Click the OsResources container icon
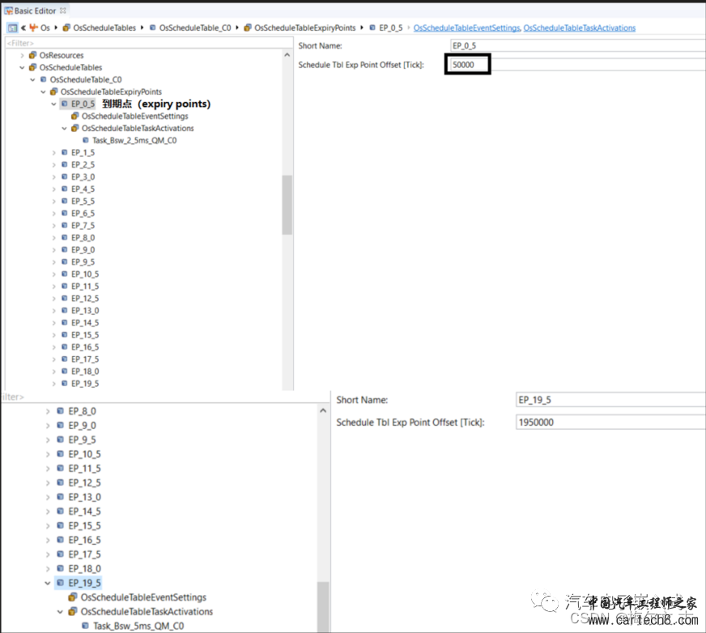Image resolution: width=706 pixels, height=633 pixels. click(x=32, y=55)
